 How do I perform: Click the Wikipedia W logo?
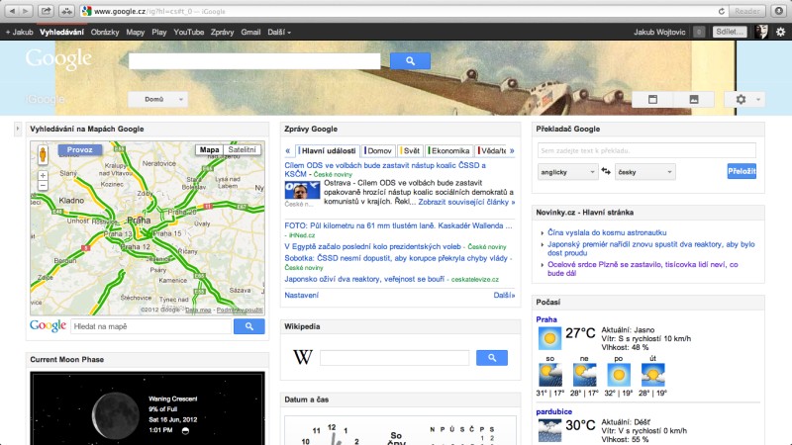click(x=303, y=357)
